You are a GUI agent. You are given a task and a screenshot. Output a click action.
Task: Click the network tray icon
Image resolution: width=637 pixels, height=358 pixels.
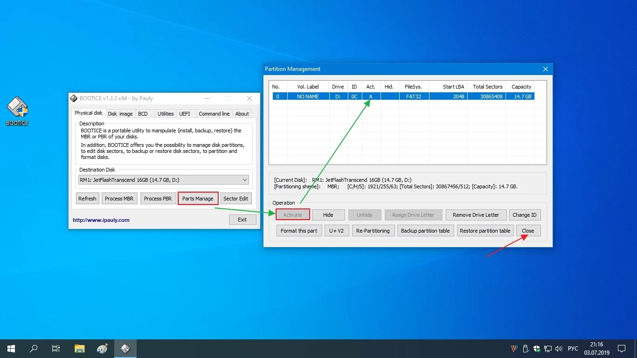click(x=548, y=349)
